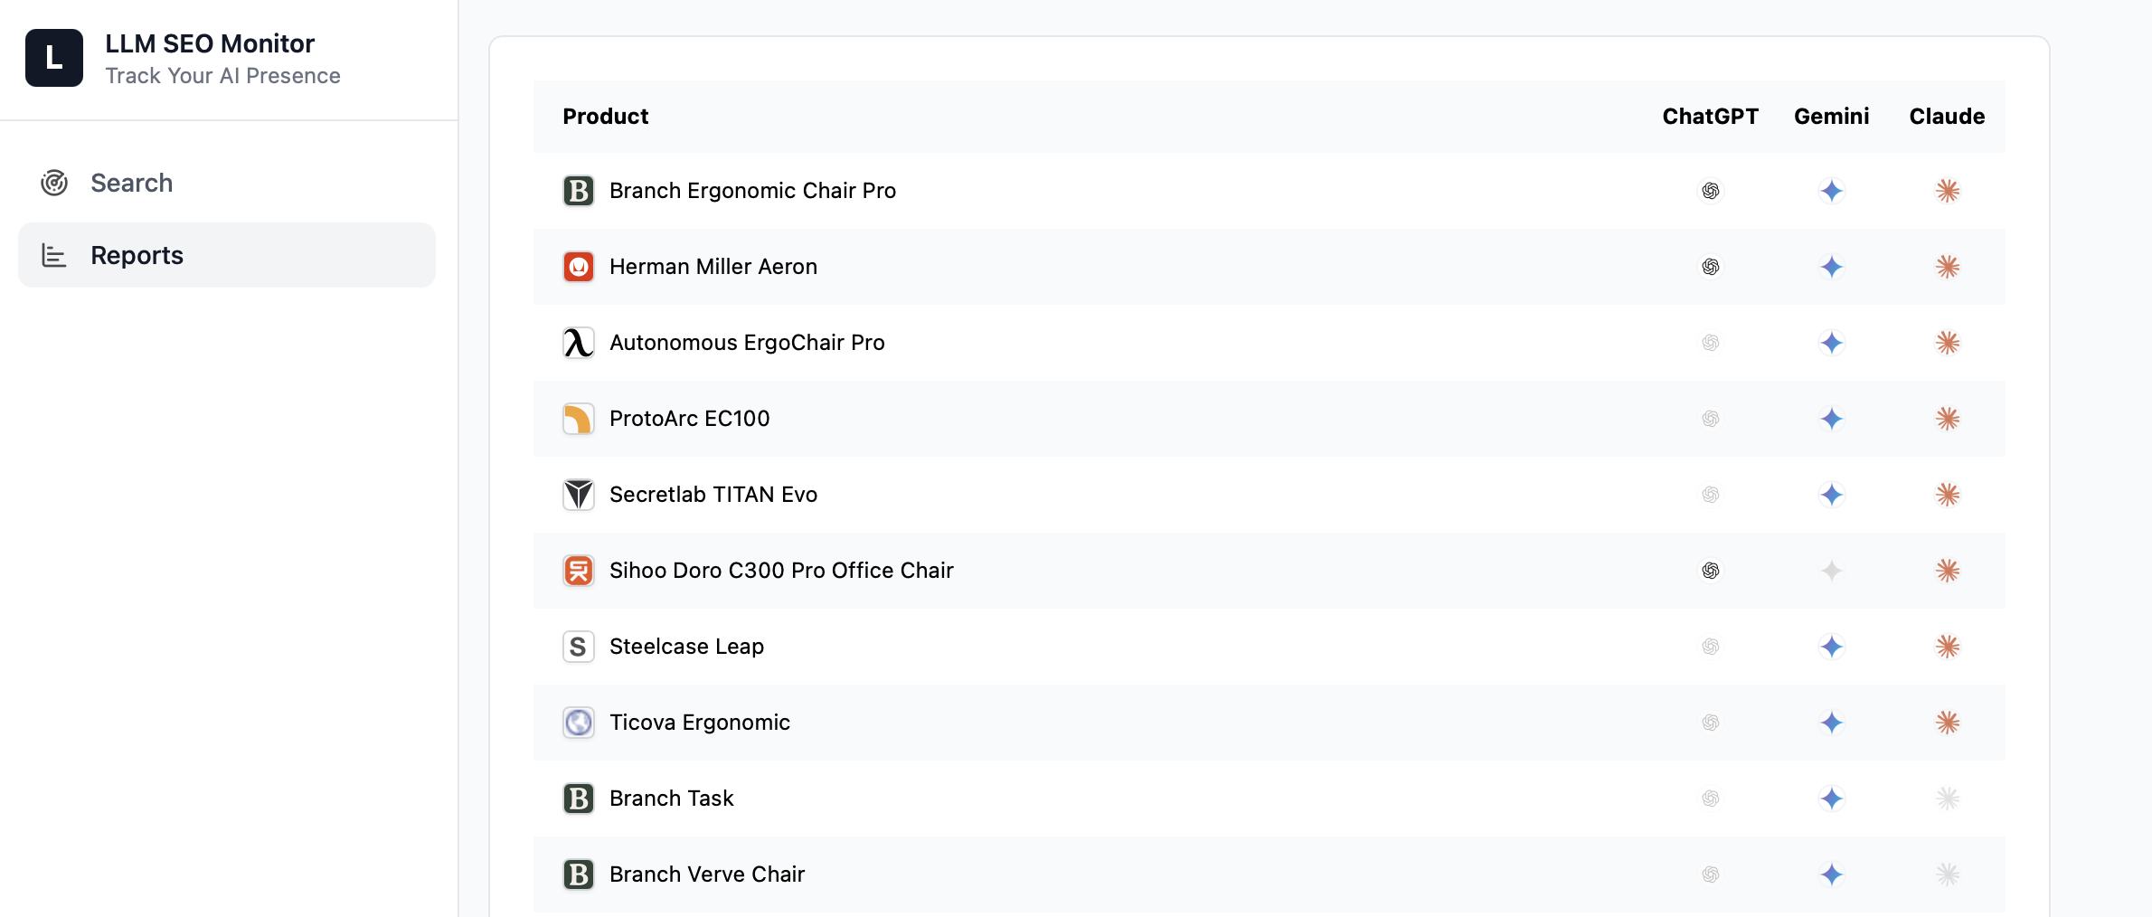Click the Claude column header
The height and width of the screenshot is (917, 2152).
[x=1947, y=117]
